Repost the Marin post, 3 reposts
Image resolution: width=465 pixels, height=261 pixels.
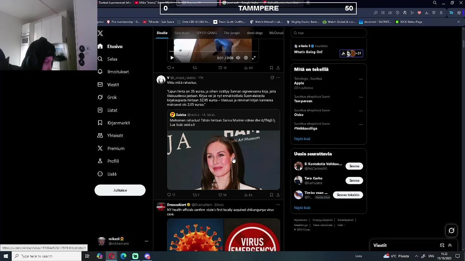196,195
